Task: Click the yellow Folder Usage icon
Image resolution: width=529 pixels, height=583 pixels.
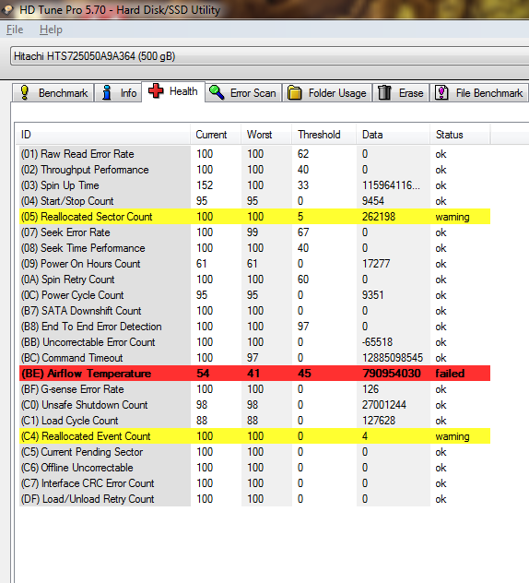Action: [x=295, y=92]
